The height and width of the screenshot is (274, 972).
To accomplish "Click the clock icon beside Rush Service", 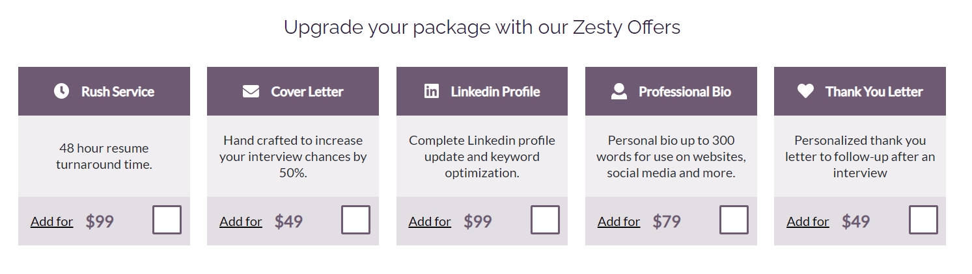I will tap(61, 92).
